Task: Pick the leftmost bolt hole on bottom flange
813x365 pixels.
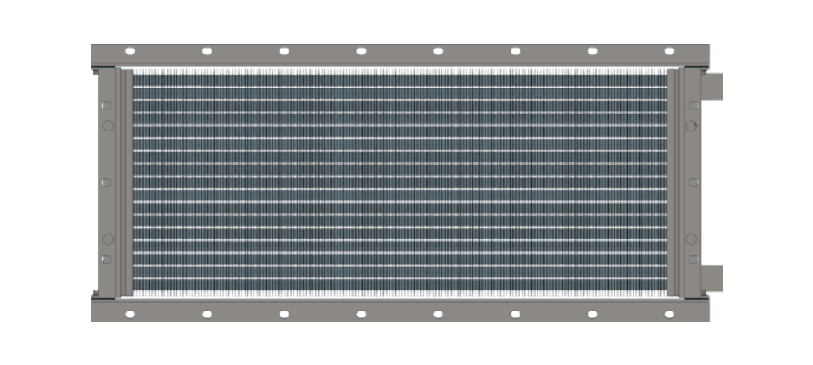Action: point(130,314)
